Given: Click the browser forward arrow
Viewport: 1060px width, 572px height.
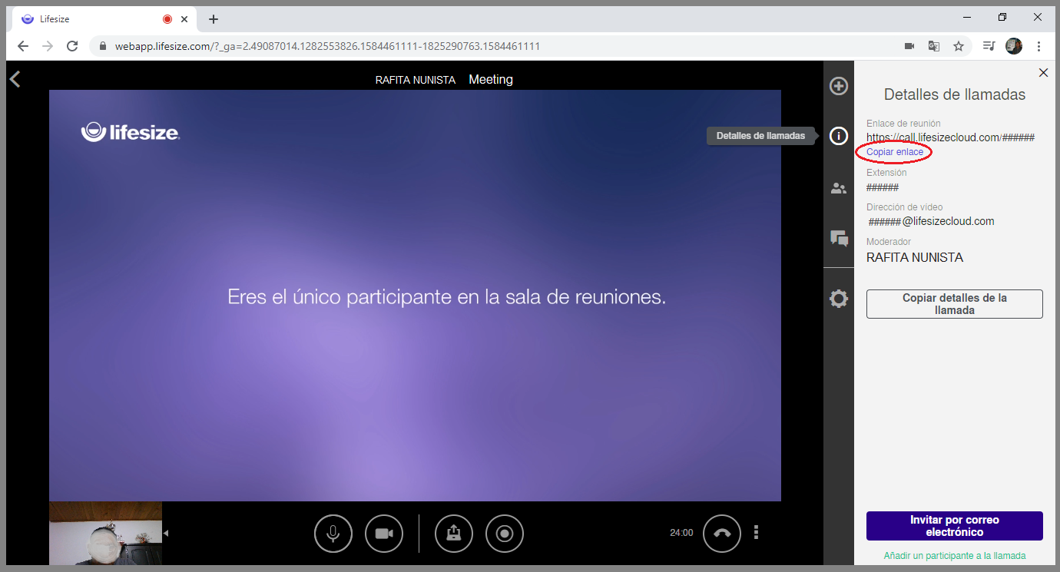Looking at the screenshot, I should tap(48, 46).
